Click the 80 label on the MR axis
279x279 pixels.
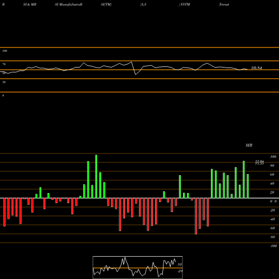(x=272, y=166)
